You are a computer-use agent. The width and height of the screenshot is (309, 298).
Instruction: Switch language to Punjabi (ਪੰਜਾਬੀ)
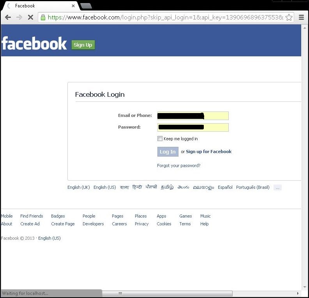point(151,187)
